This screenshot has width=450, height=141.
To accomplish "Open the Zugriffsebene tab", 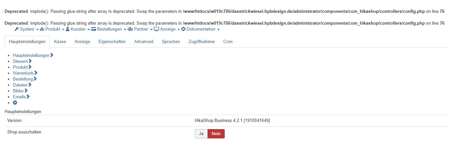I will pos(202,42).
